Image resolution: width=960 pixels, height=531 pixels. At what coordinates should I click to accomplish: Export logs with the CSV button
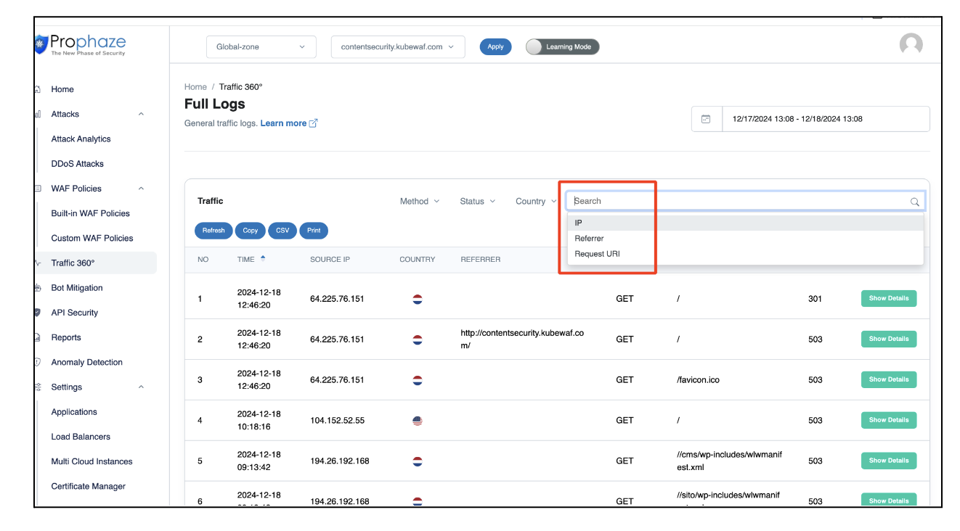click(x=282, y=231)
